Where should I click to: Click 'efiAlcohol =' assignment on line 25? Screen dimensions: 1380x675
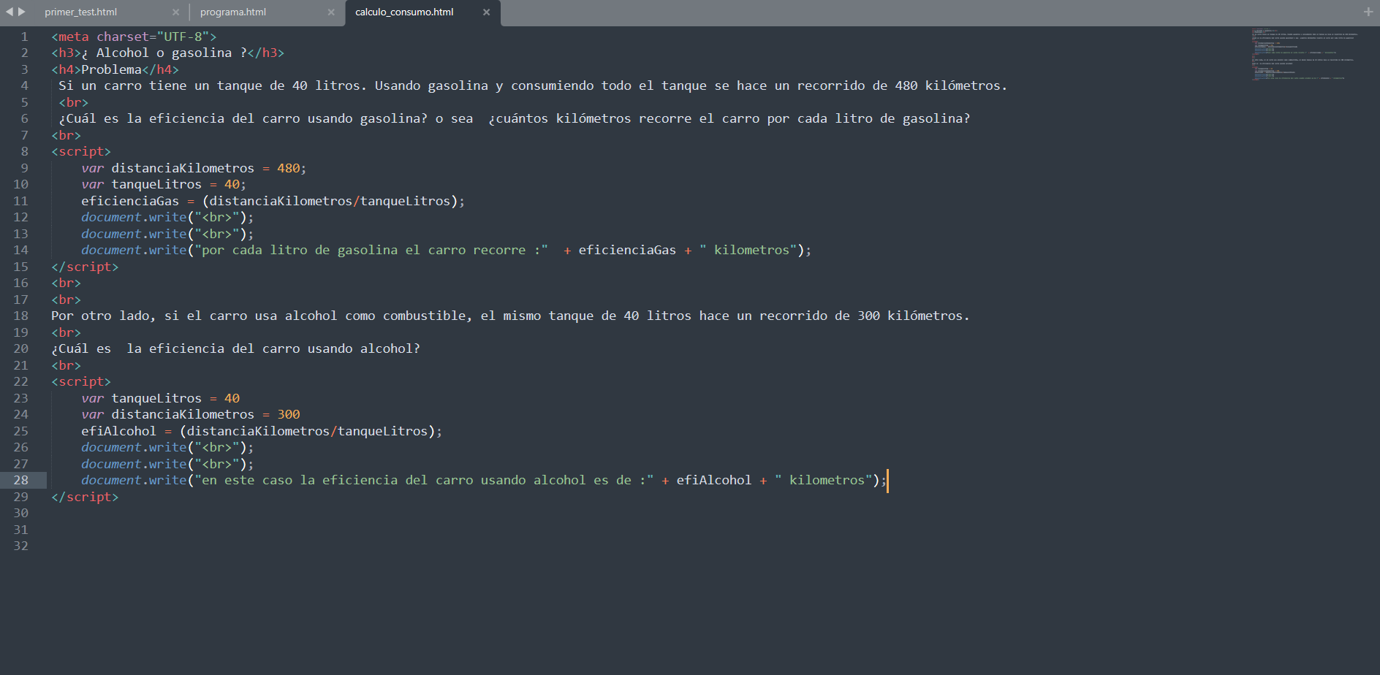pyautogui.click(x=126, y=431)
